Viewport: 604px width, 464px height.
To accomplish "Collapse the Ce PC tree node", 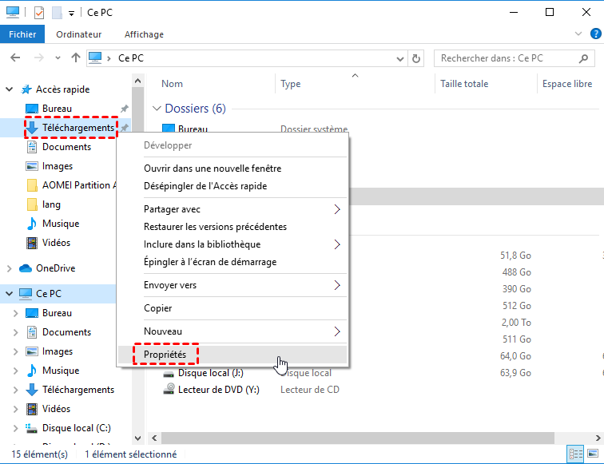I will [x=10, y=293].
